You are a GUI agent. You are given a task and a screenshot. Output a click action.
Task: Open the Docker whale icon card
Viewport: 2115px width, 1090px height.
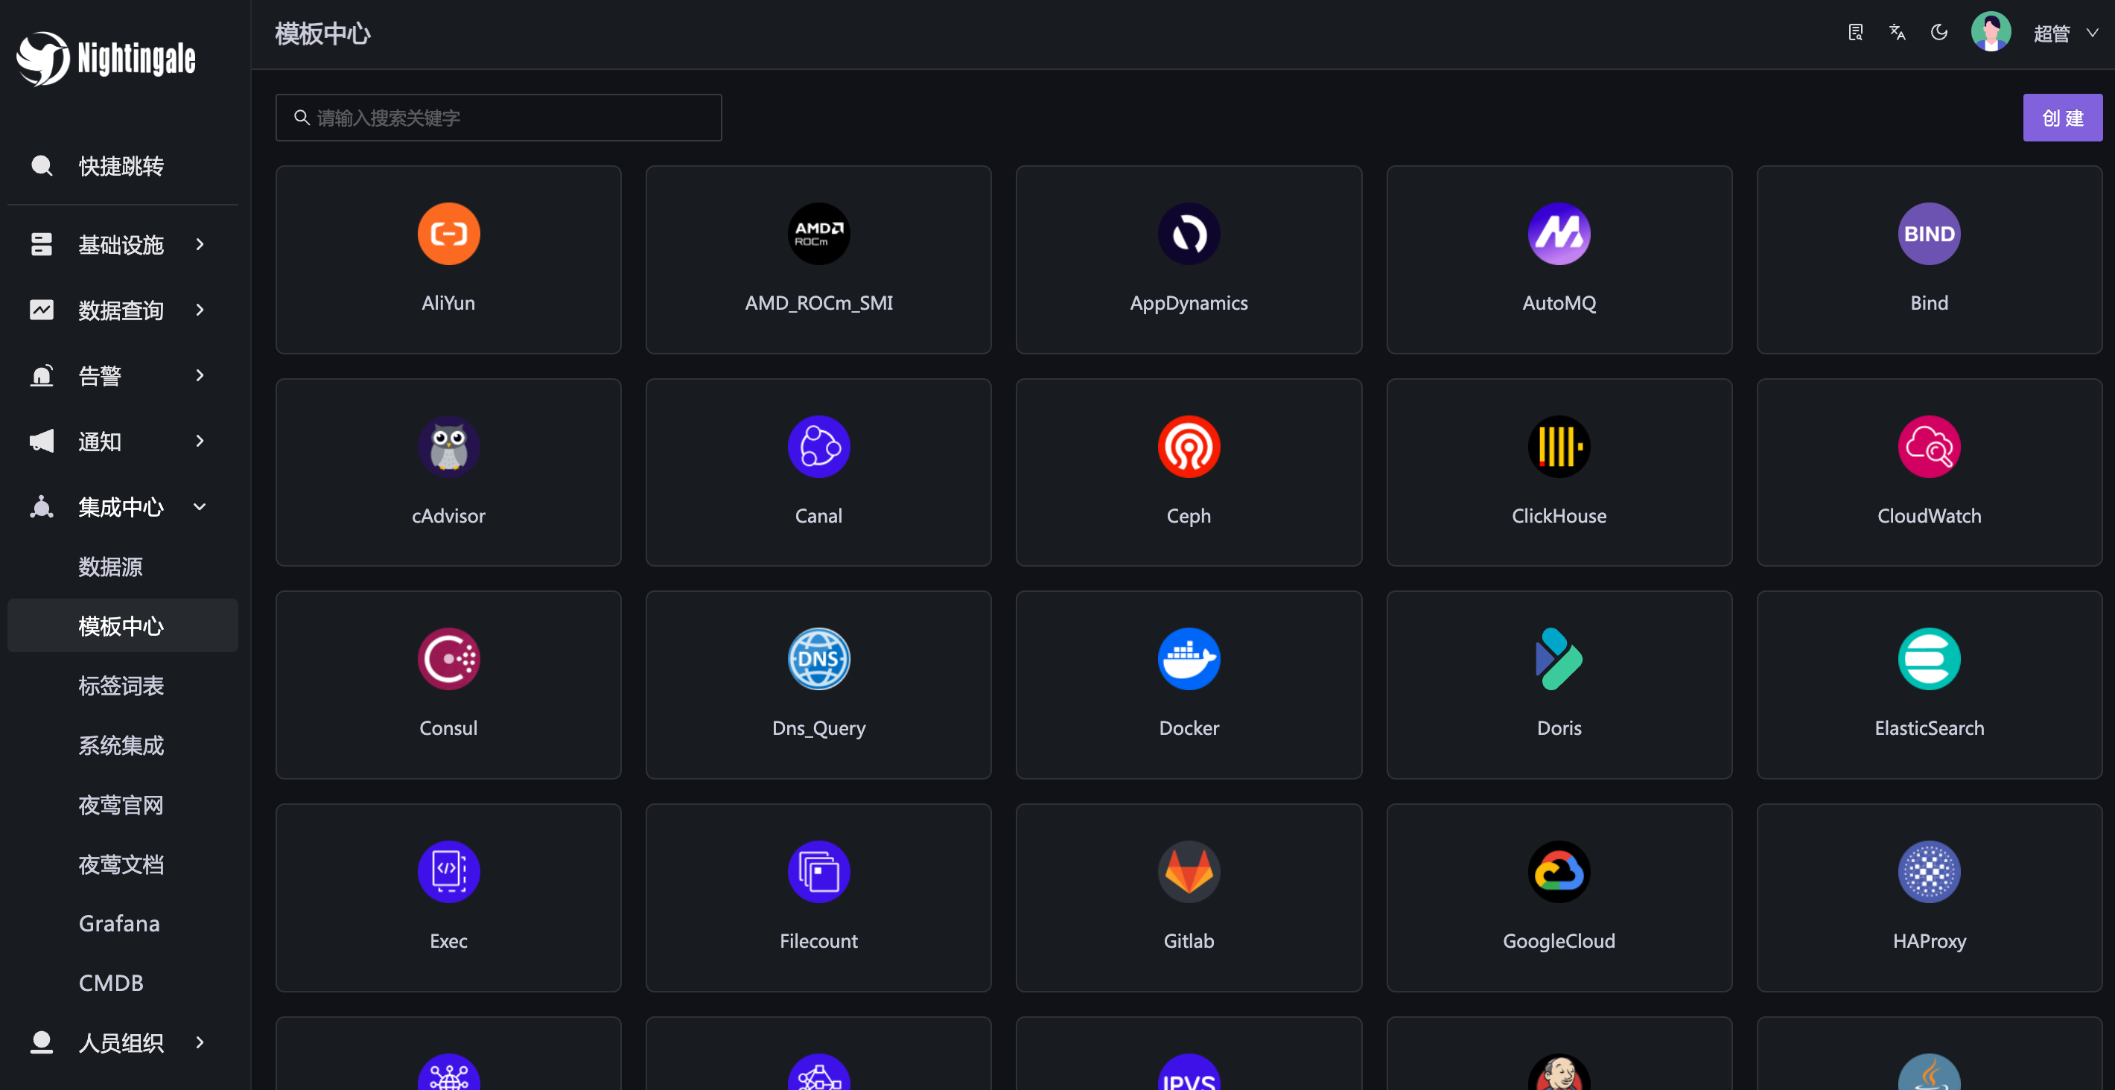pyautogui.click(x=1188, y=659)
